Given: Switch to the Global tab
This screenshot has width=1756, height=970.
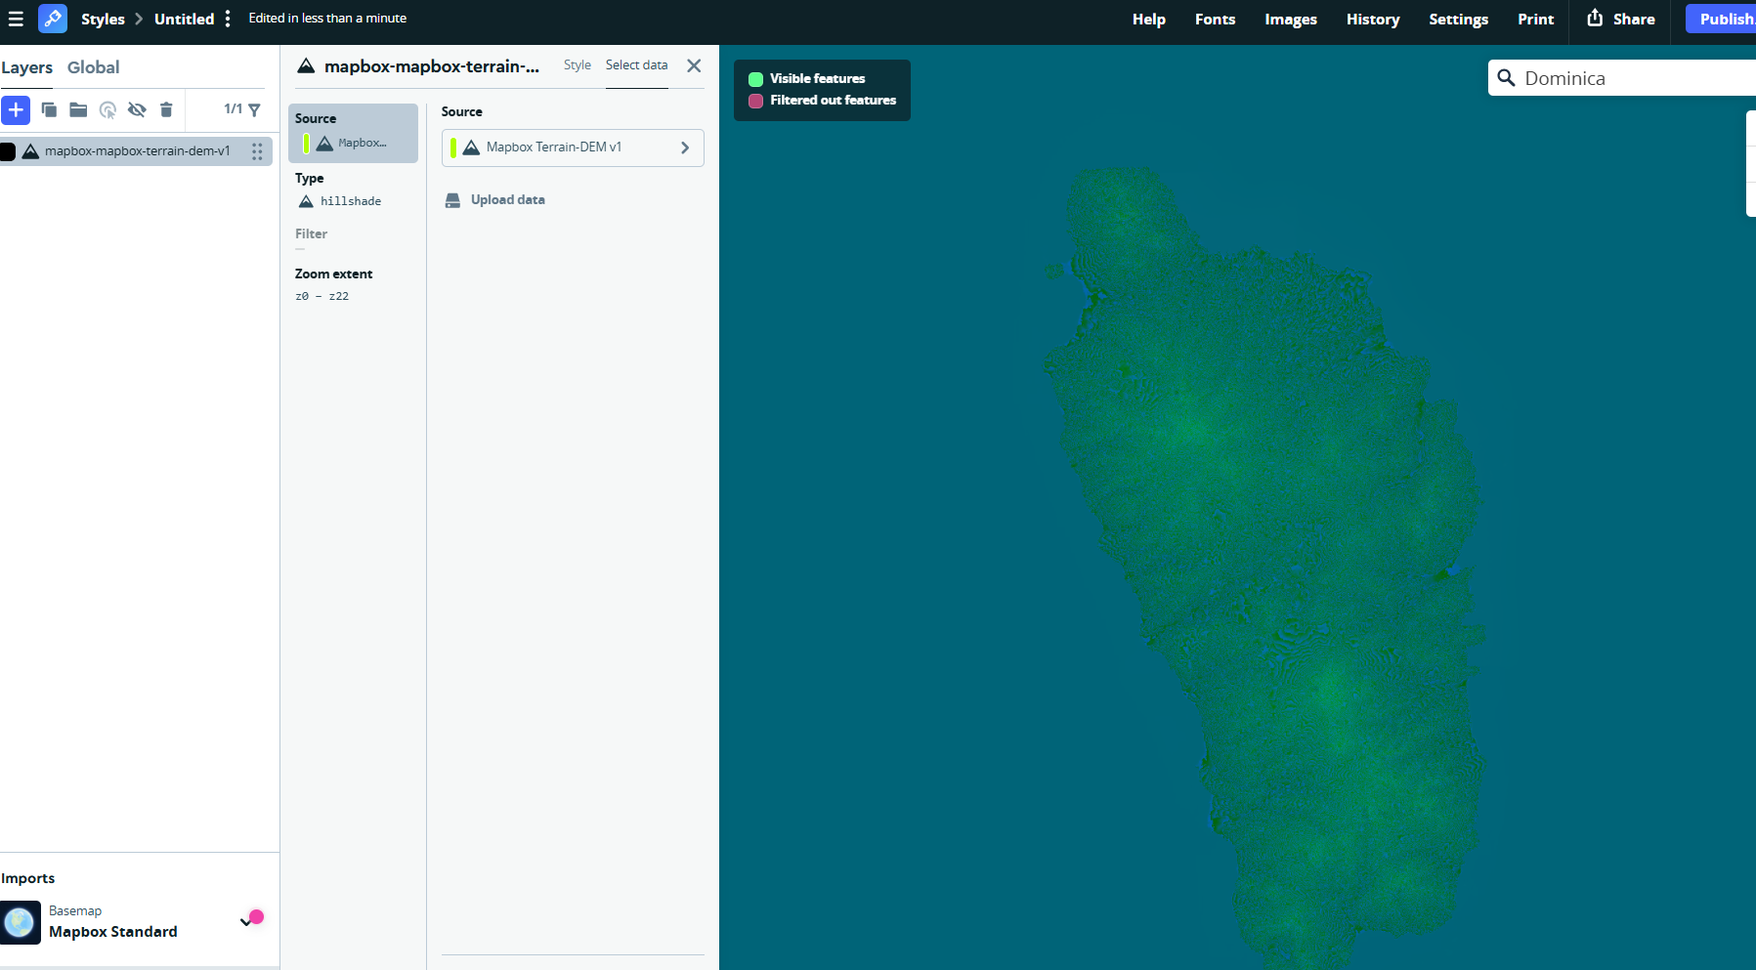Looking at the screenshot, I should [93, 67].
